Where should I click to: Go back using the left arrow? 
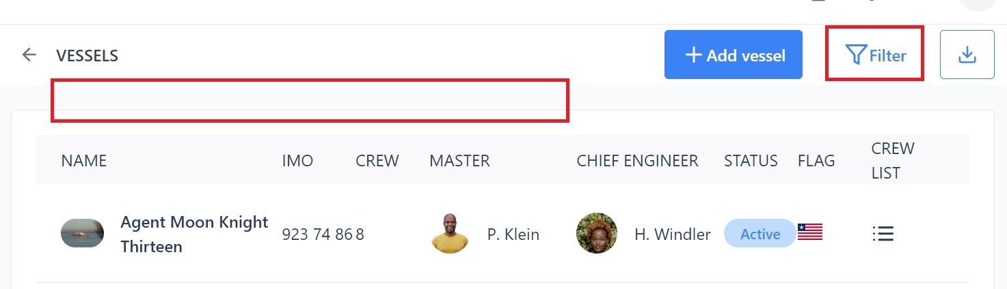coord(29,55)
